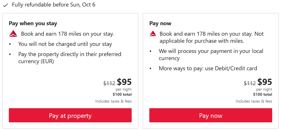Viewport: 281px width, 130px height.
Task: Click the More ways to pay Debit/Credit bullet
Action: (x=208, y=68)
